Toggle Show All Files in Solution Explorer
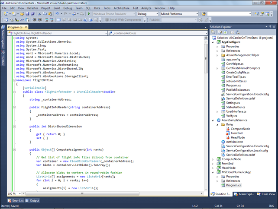 tap(220, 32)
